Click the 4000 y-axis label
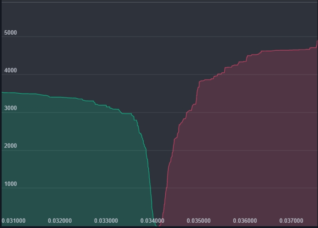Image resolution: width=318 pixels, height=228 pixels. [10, 70]
